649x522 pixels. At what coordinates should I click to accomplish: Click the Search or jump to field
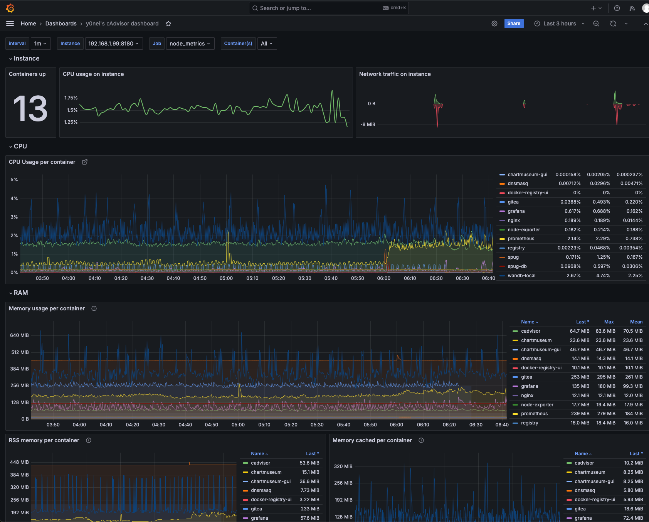[329, 8]
